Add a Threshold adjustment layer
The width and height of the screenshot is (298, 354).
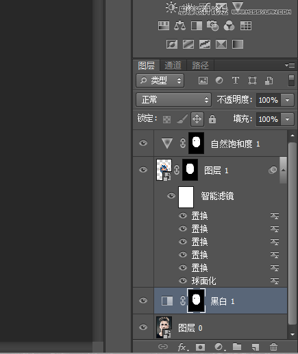pos(205,44)
